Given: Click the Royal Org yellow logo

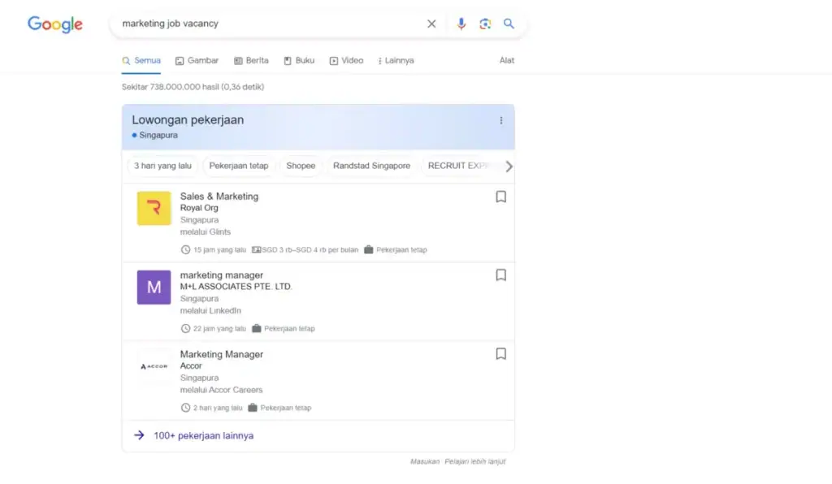Looking at the screenshot, I should tap(154, 209).
